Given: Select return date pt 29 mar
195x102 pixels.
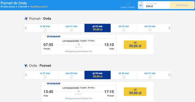Looking at the screenshot, I should click(98, 75).
